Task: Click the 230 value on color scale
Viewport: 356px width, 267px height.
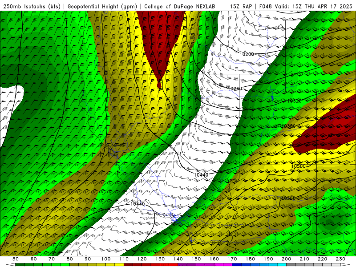Action: [x=340, y=259]
